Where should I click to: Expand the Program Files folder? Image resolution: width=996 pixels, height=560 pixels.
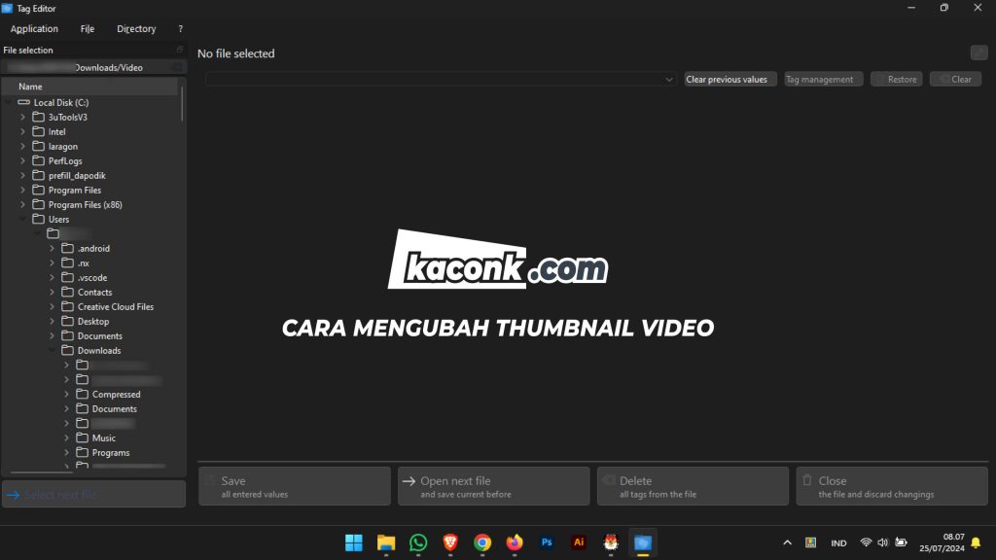[x=23, y=190]
